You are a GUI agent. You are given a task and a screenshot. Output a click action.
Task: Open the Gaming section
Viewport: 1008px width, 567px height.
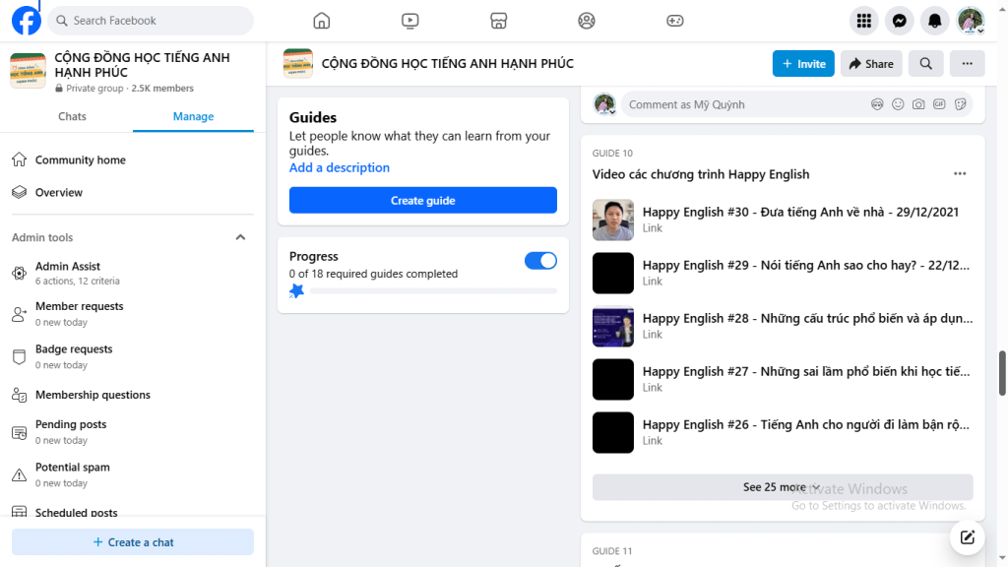(x=675, y=20)
